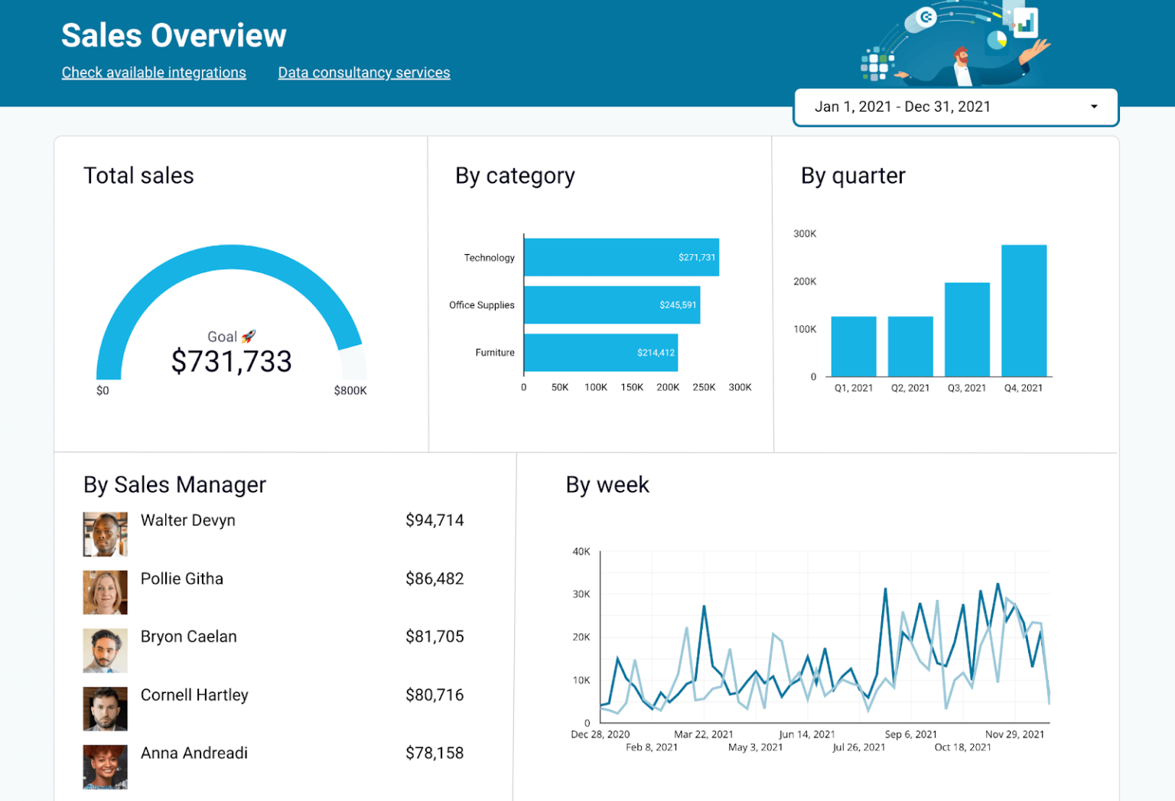The image size is (1175, 801).
Task: Click Pollie Githa's profile photo
Action: [105, 591]
